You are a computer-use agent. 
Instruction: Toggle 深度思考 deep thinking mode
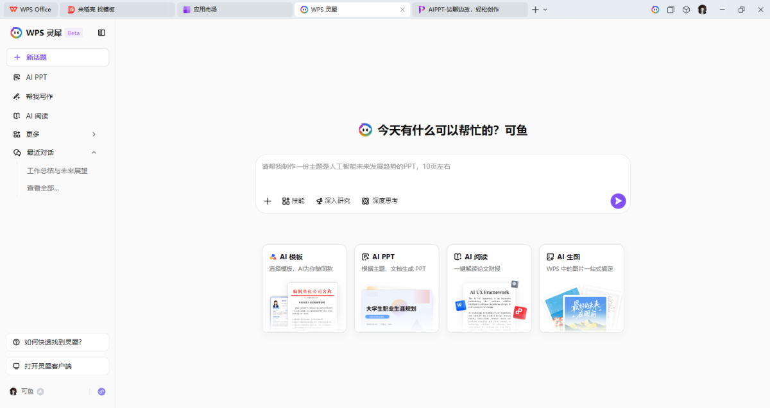tap(379, 201)
